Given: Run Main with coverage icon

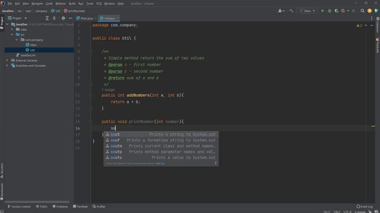Looking at the screenshot, I should coord(337,11).
